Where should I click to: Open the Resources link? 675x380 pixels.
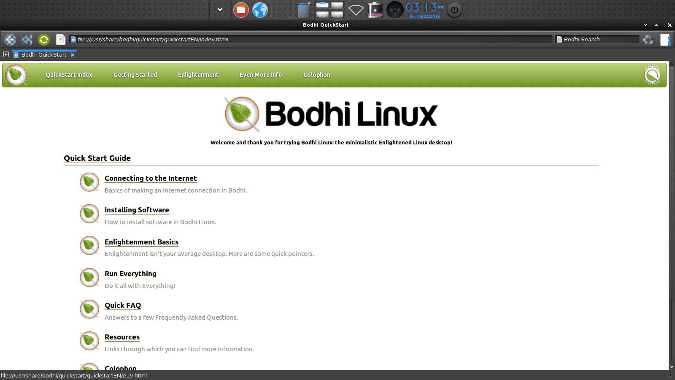[x=122, y=337]
